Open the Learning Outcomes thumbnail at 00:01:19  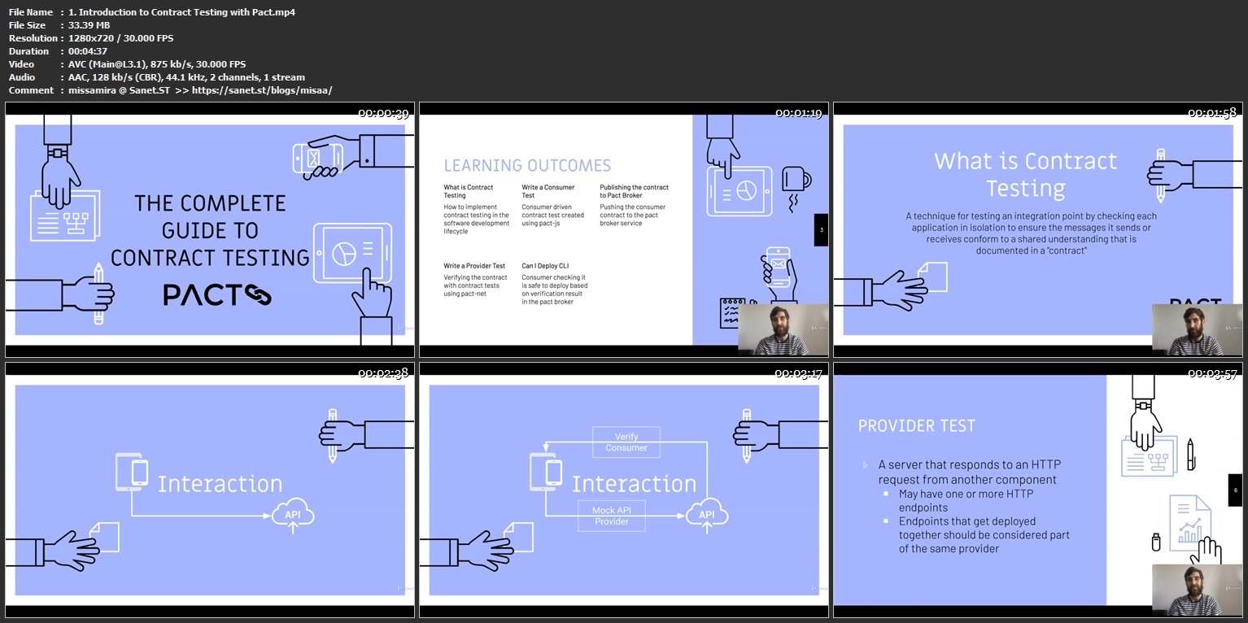coord(624,229)
